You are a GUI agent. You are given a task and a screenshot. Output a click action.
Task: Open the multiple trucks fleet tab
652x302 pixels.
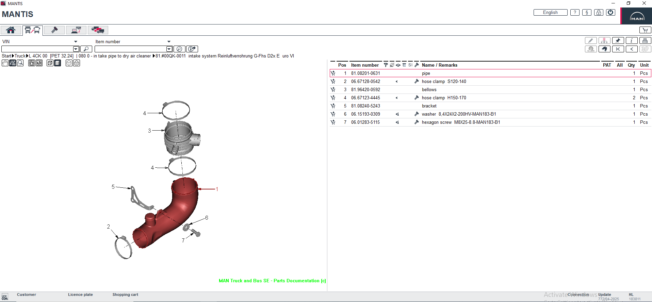(x=98, y=30)
